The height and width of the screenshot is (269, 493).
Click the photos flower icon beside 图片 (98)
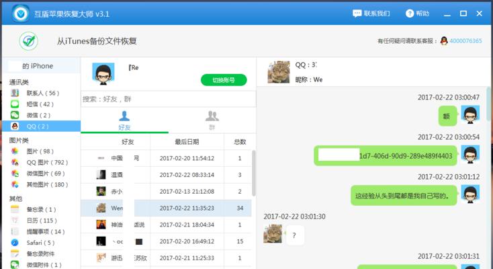tap(15, 151)
